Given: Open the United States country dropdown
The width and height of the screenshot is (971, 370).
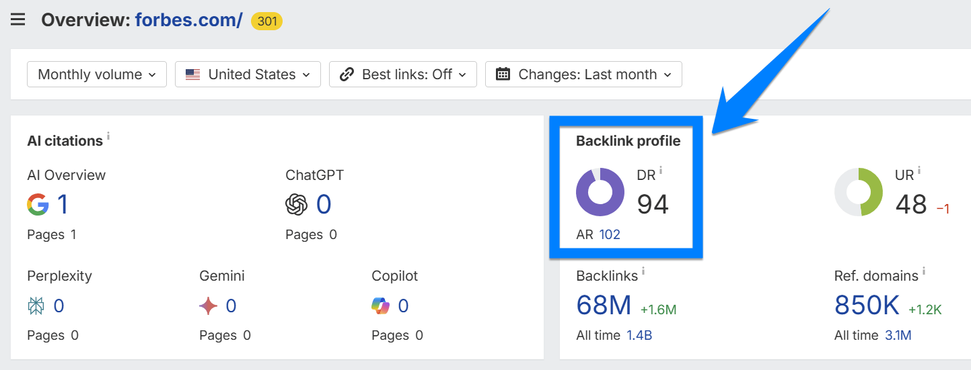Looking at the screenshot, I should coord(248,75).
